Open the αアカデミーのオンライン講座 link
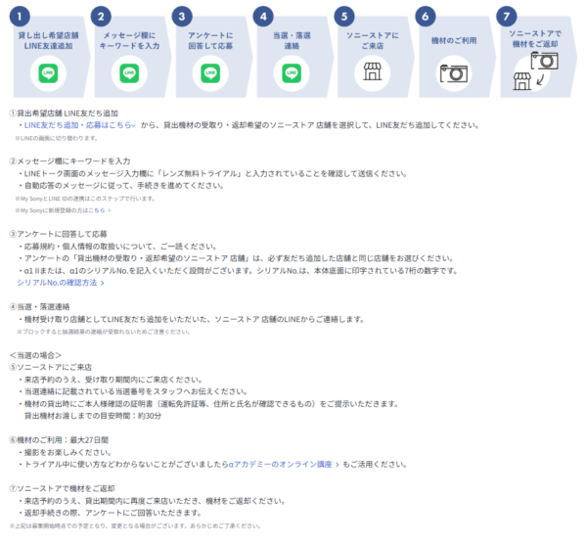 coord(281,465)
